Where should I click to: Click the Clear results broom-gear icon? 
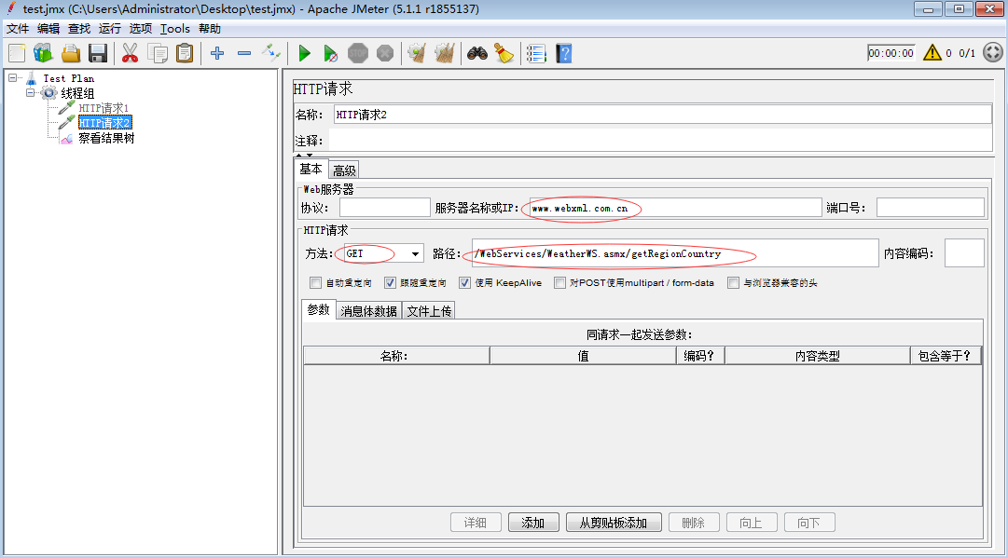(x=417, y=53)
